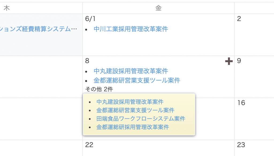Open 田端食品ワークフローシステム案件 in the popup

141,119
